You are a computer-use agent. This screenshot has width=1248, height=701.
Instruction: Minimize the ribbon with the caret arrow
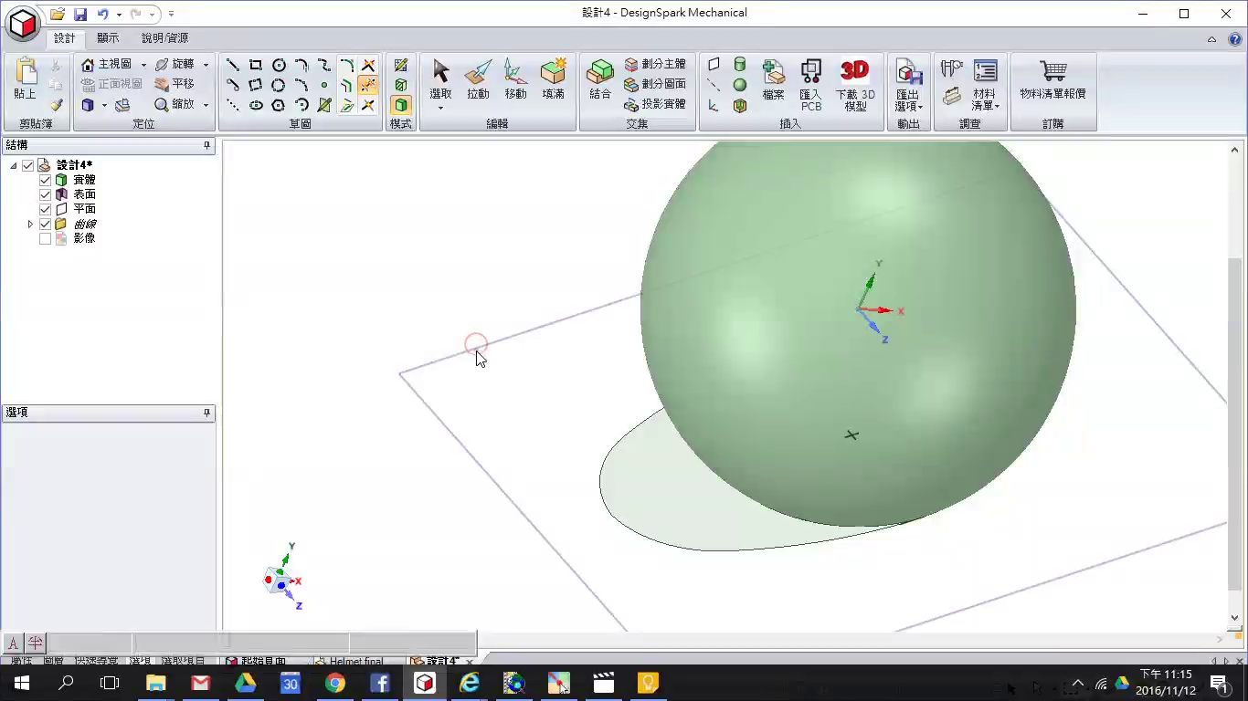coord(1211,39)
